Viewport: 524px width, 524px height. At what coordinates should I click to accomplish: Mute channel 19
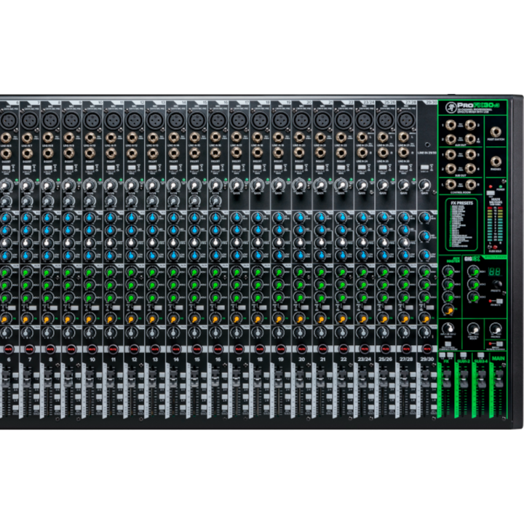[280, 349]
